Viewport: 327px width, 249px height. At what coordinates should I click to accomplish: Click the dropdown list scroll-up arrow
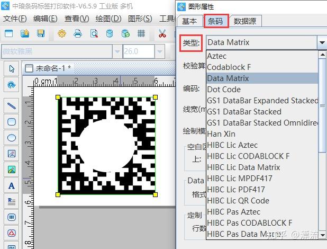(322, 55)
